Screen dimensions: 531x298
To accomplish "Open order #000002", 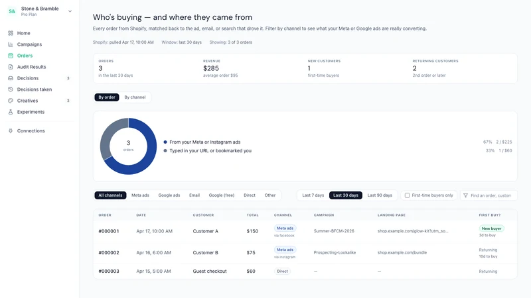I will [109, 253].
